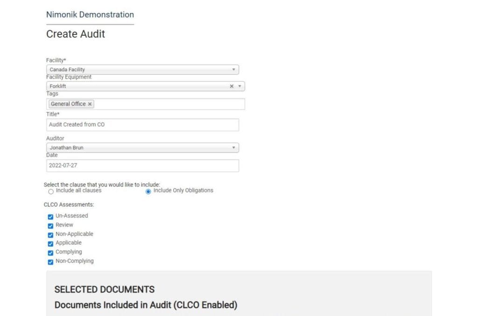
Task: Click the Selected Documents section heading
Action: 105,289
